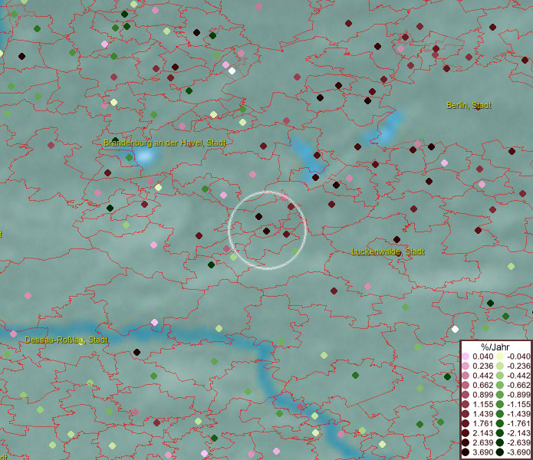Select the '-1.155' legend value text

point(518,404)
